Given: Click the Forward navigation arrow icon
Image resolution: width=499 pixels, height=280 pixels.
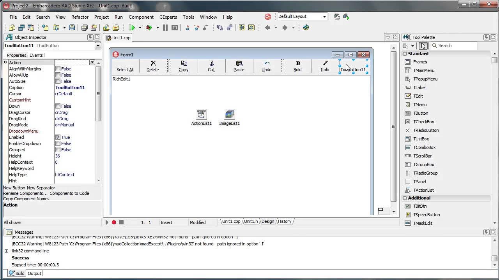Looking at the screenshot, I should (285, 28).
